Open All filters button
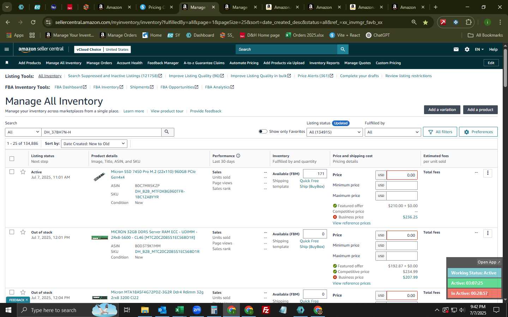This screenshot has height=317, width=508. [x=440, y=132]
